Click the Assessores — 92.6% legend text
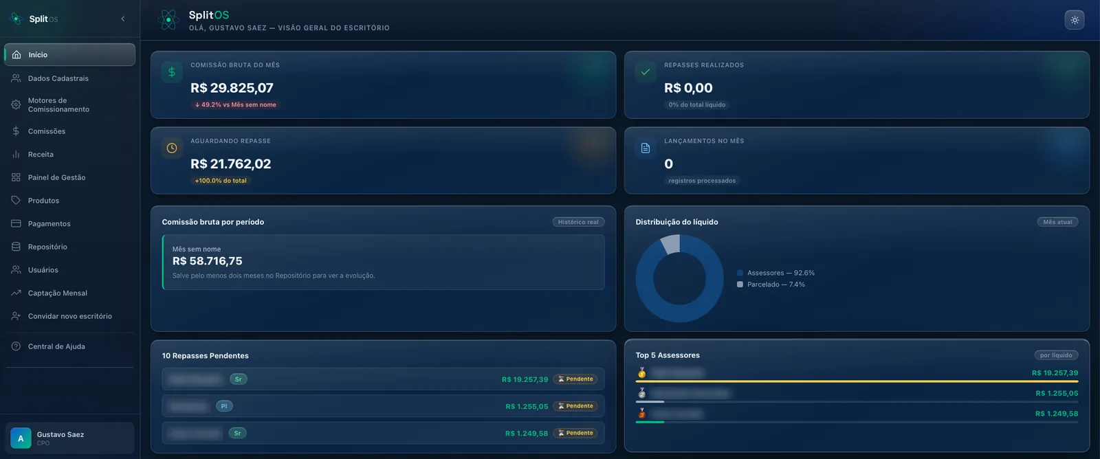The width and height of the screenshot is (1100, 459). [781, 273]
